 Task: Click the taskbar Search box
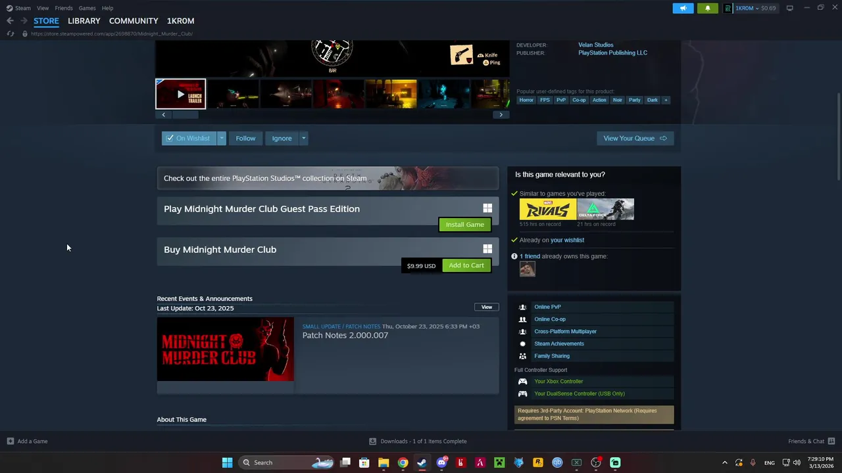(286, 462)
